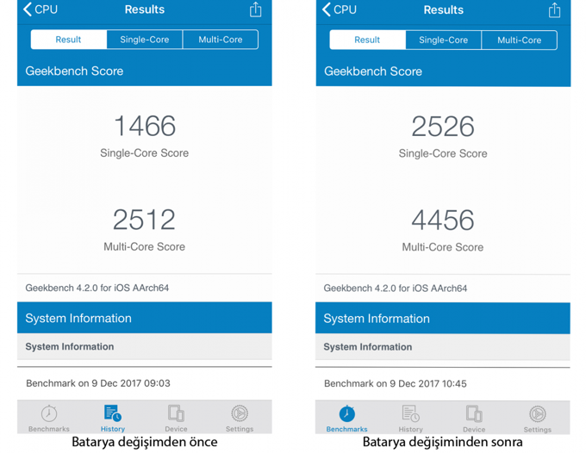
Task: Open Settings icon in left screenshot tab bar
Action: pyautogui.click(x=240, y=414)
